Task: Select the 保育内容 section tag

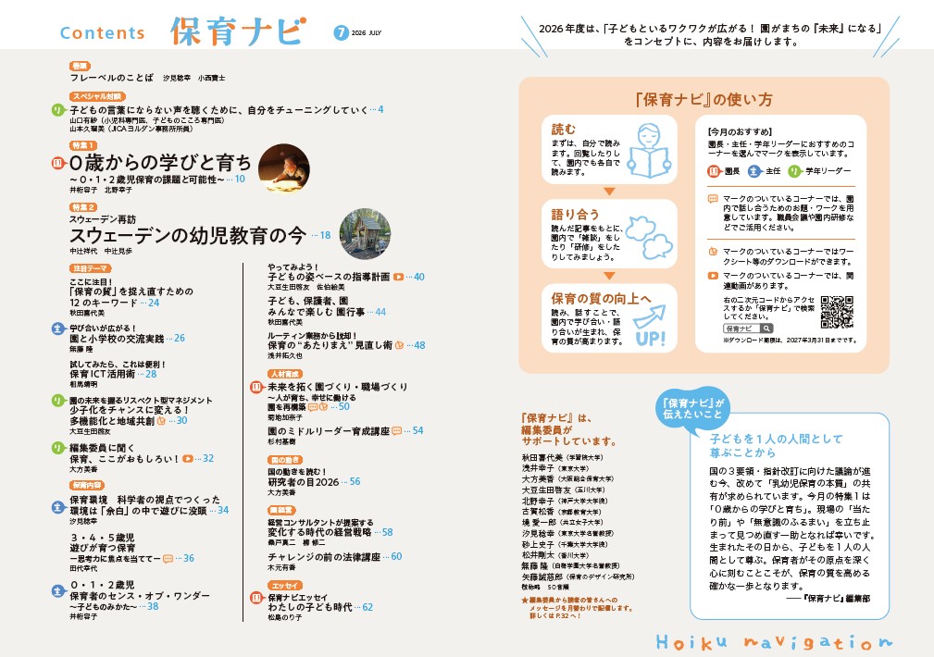Action: coord(86,486)
